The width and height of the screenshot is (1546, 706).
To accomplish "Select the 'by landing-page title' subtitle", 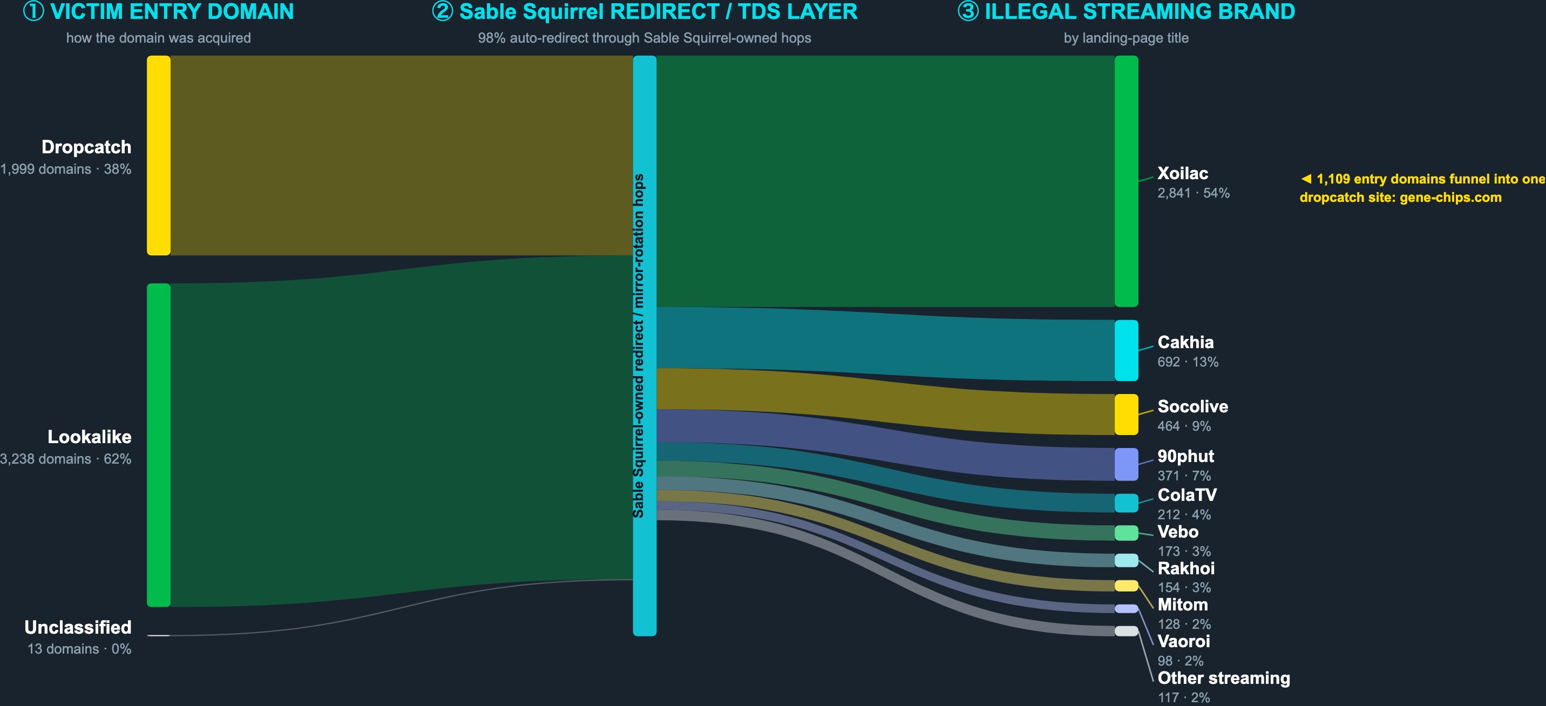I will coord(1126,38).
